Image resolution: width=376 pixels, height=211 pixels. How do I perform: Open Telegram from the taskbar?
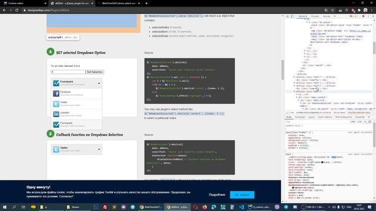(x=286, y=207)
